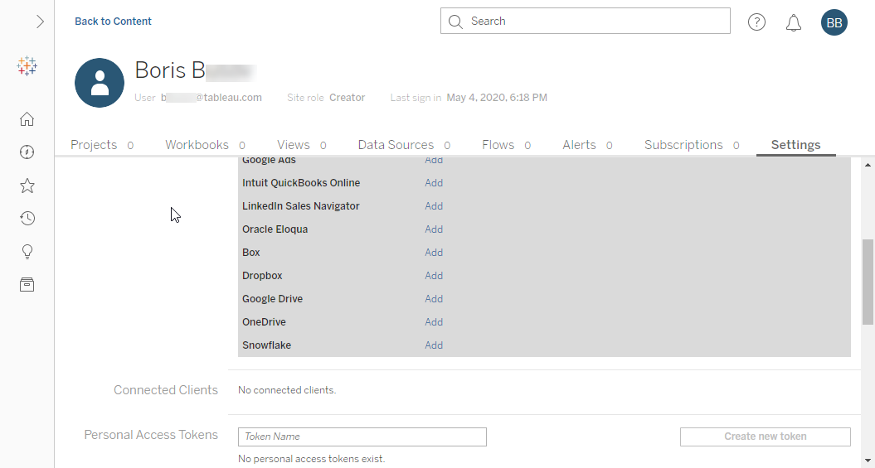Viewport: 875px width, 468px height.
Task: Click the scrollbar up arrow
Action: click(868, 165)
